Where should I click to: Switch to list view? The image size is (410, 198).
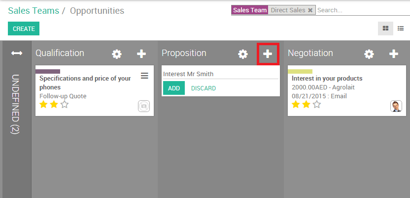click(x=401, y=28)
